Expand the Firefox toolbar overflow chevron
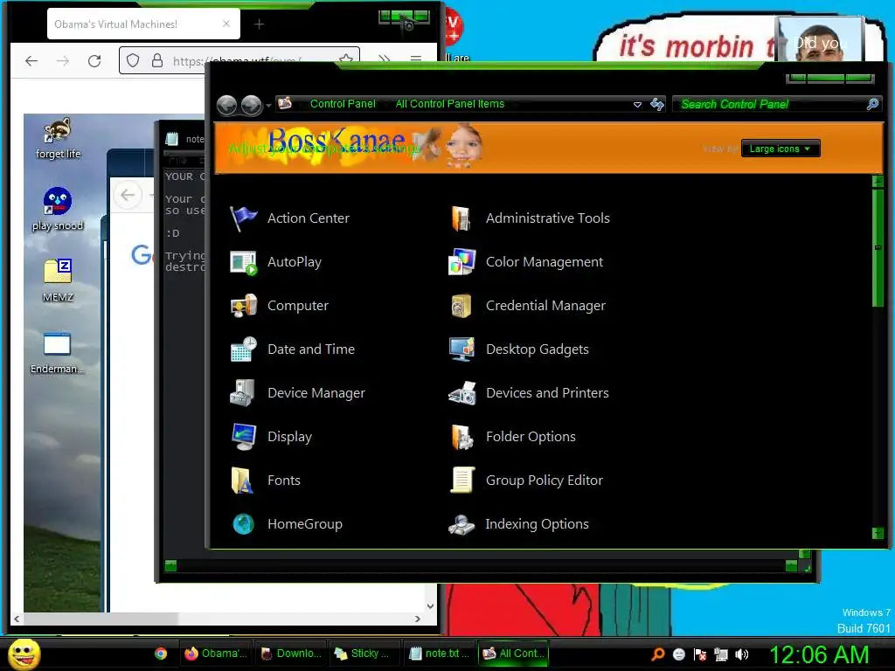 click(x=385, y=59)
